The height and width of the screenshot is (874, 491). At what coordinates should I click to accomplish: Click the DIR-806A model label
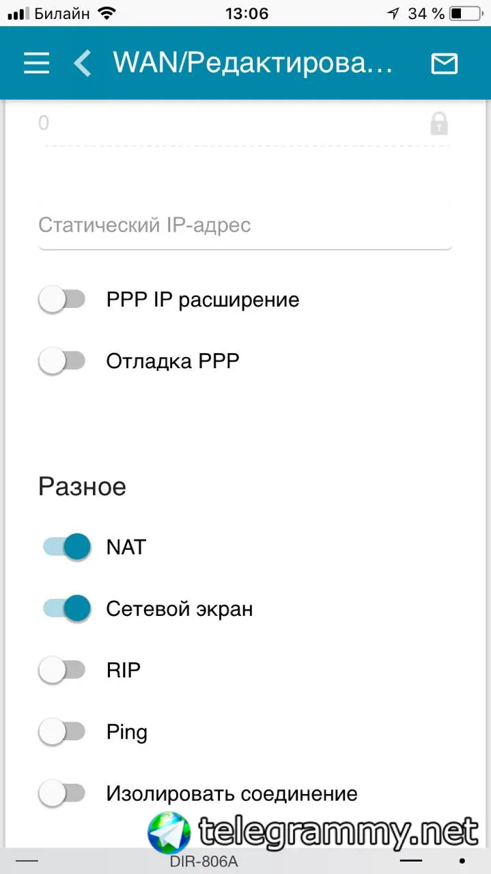pos(204,862)
